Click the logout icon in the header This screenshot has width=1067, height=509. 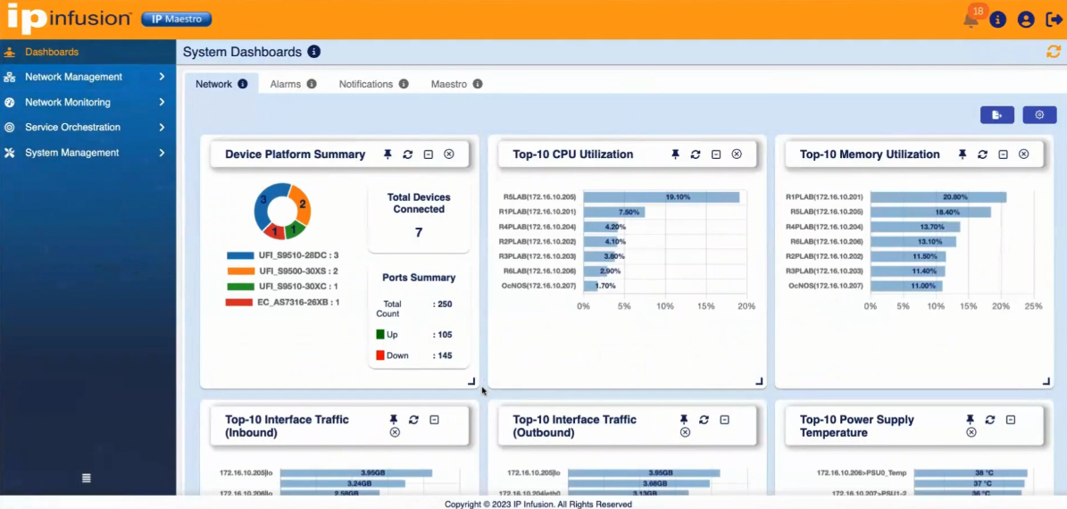(x=1054, y=20)
